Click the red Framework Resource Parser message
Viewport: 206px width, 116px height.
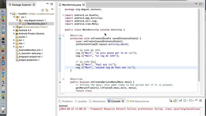coord(129,109)
